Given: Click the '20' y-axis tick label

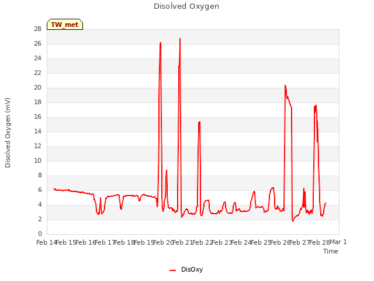Looking at the screenshot, I should [37, 87].
